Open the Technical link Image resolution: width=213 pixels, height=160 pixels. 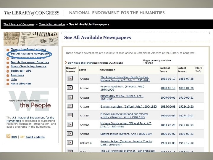point(17,71)
